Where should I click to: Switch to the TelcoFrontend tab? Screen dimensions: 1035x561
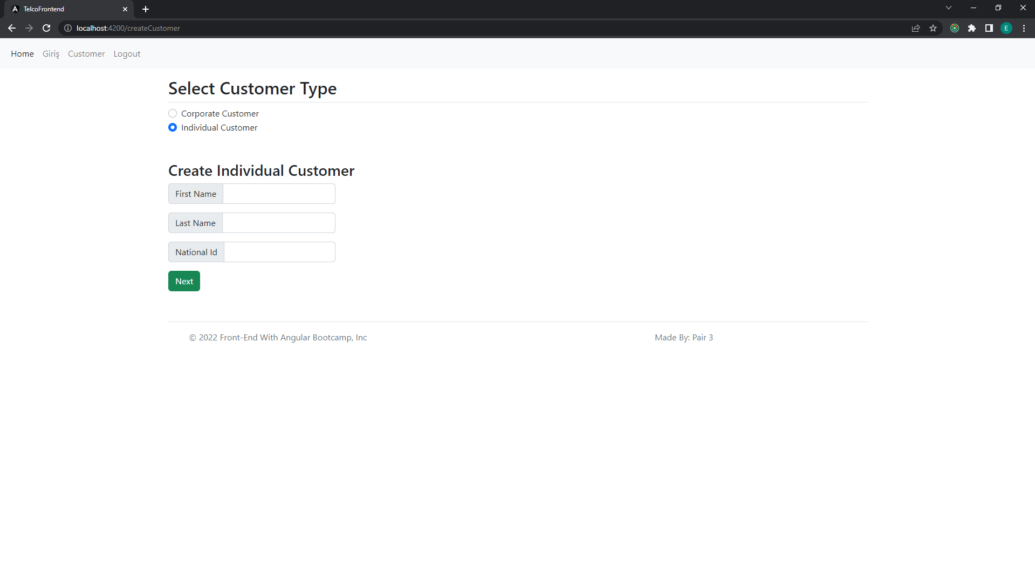click(65, 9)
